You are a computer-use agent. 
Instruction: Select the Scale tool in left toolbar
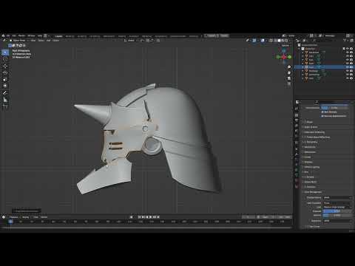coord(5,79)
